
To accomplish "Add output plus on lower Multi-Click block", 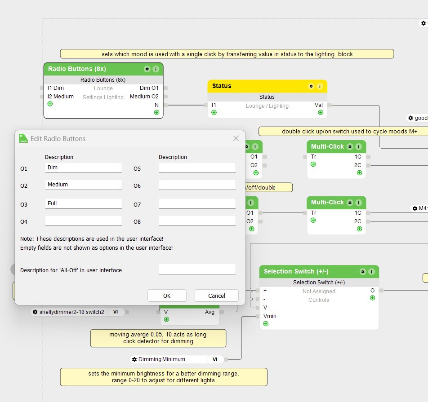I will click(x=360, y=229).
